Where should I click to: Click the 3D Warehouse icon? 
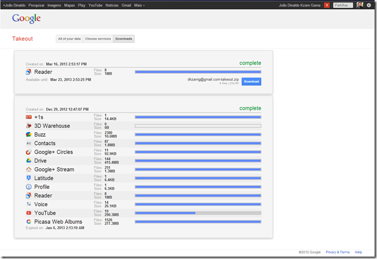click(x=29, y=126)
